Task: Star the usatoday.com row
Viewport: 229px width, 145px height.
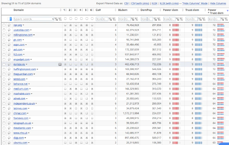Action: coord(9,30)
